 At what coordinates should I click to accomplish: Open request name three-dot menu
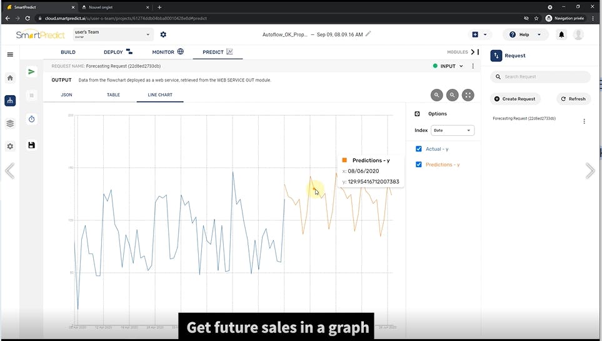tap(473, 66)
